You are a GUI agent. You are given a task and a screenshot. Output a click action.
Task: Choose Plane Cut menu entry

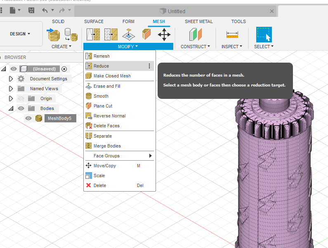pyautogui.click(x=120, y=106)
